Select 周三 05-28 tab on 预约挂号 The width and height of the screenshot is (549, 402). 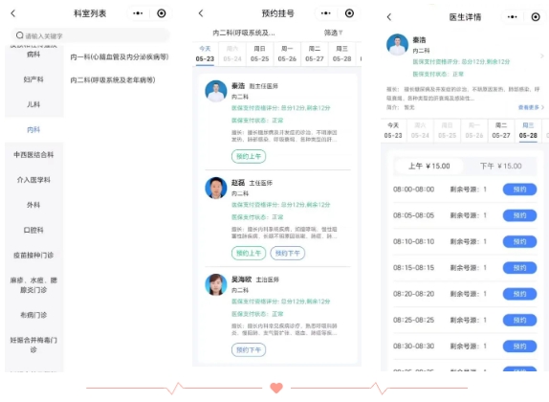click(x=341, y=54)
